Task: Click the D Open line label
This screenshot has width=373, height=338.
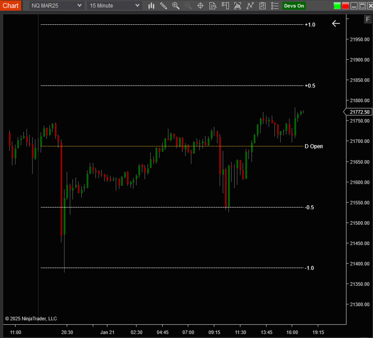Action: [x=314, y=146]
